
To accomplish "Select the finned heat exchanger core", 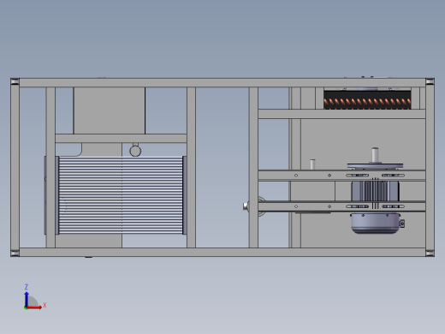I will click(x=121, y=195).
